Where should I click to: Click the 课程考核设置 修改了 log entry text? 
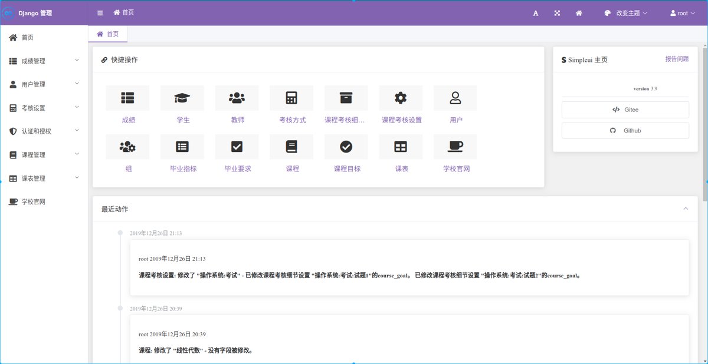[x=359, y=275]
